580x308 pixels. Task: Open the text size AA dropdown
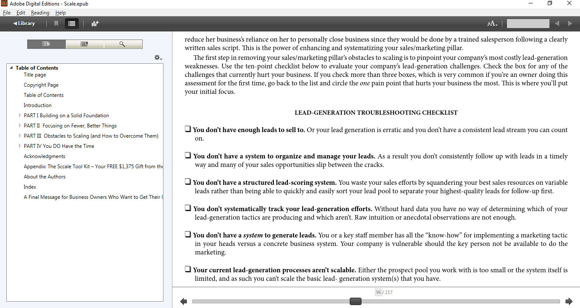pos(492,24)
